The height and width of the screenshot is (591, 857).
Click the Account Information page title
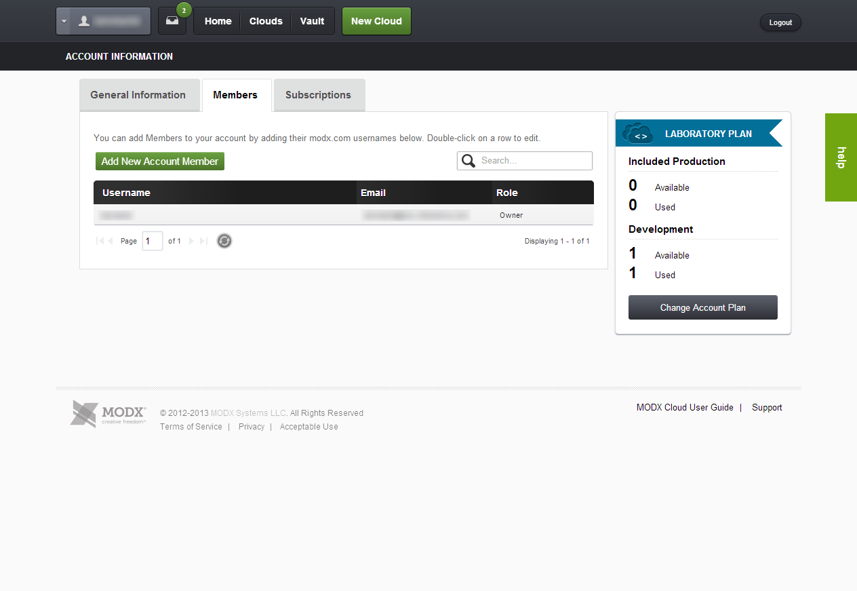[x=119, y=56]
